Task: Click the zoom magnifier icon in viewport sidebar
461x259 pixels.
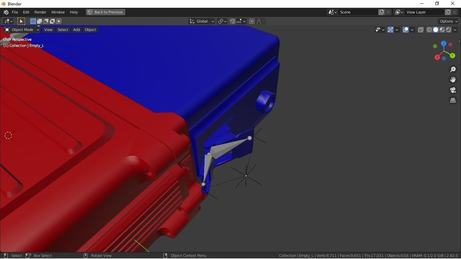Action: point(453,69)
